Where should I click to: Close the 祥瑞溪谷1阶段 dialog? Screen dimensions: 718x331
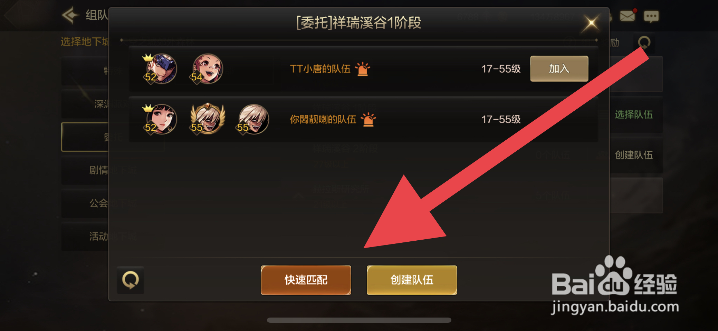point(591,23)
